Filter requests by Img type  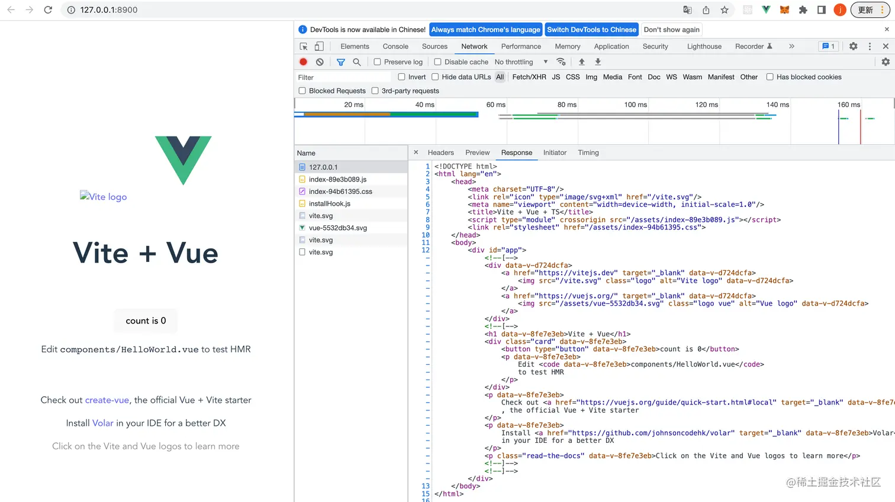pos(591,77)
